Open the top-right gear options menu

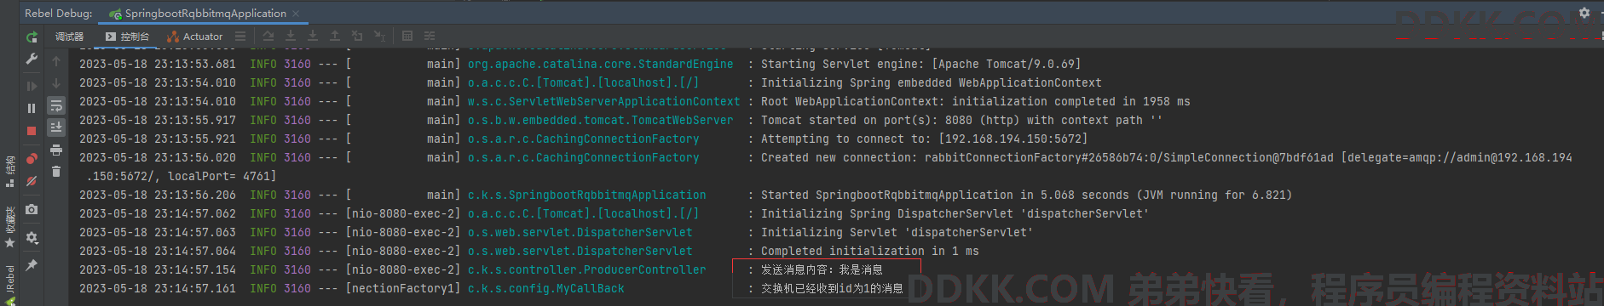[x=1584, y=13]
